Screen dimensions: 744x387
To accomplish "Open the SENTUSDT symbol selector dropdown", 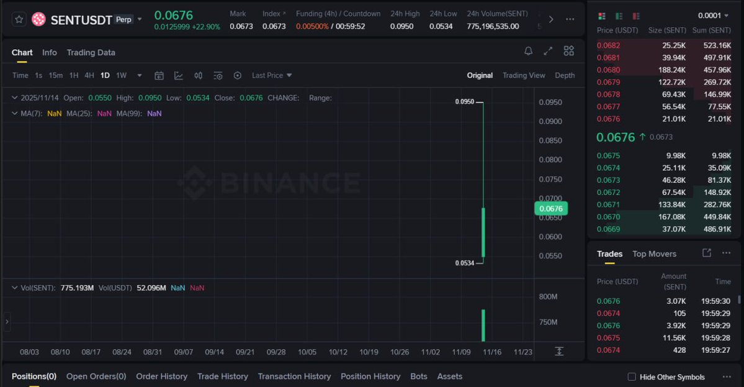I will pyautogui.click(x=140, y=19).
